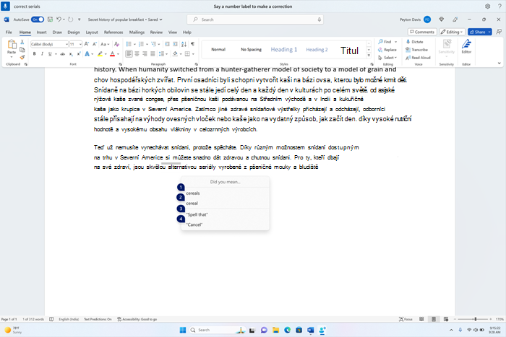Click the Cut scissors icon
Screen dimensions: 506x337
(x=22, y=42)
